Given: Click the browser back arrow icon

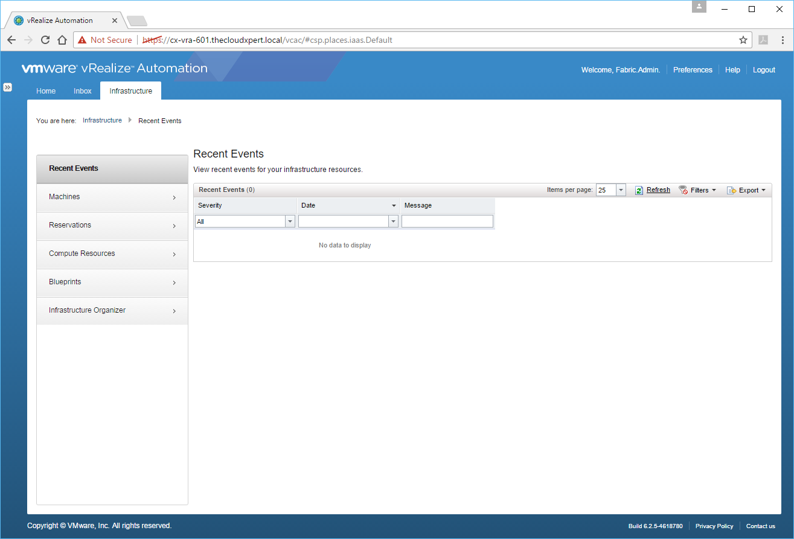Looking at the screenshot, I should point(11,40).
